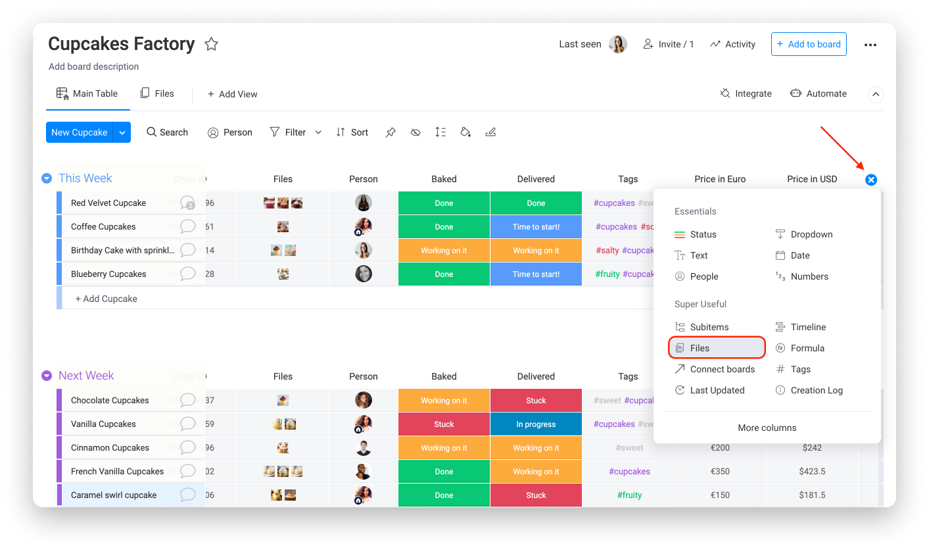The image size is (929, 550).
Task: Click Invite / 1
Action: tap(668, 44)
